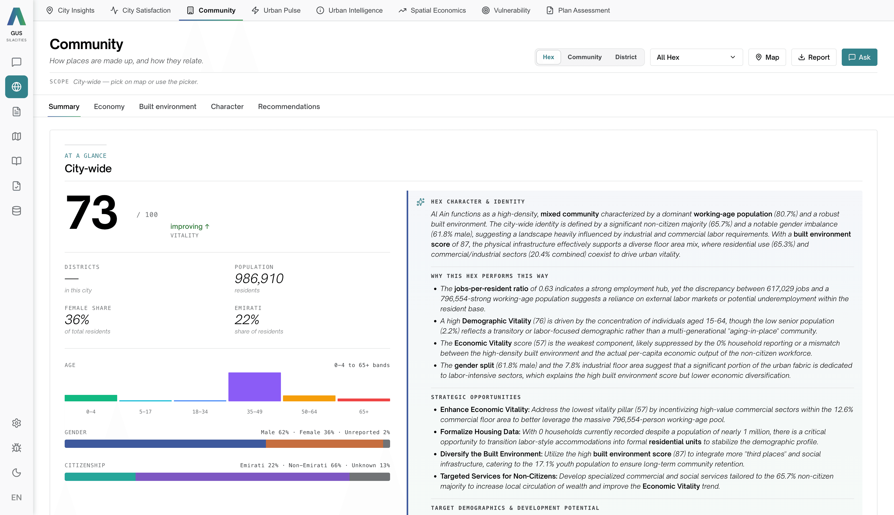Viewport: 894px width, 515px height.
Task: Select District scope toggle
Action: point(625,57)
